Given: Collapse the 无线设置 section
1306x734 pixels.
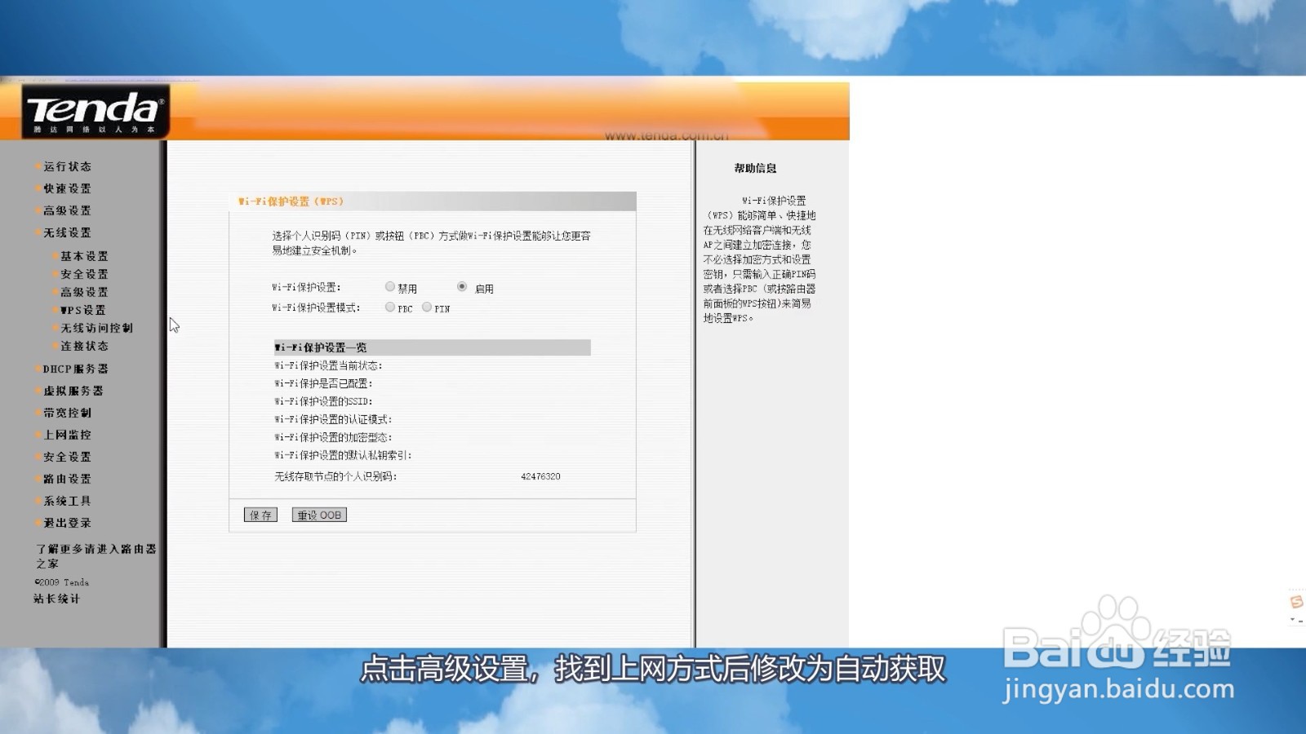Looking at the screenshot, I should coord(69,232).
